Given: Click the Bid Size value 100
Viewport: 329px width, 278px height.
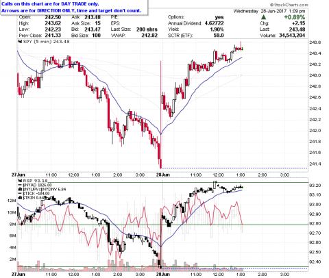Looking at the screenshot, I should click(x=97, y=36).
